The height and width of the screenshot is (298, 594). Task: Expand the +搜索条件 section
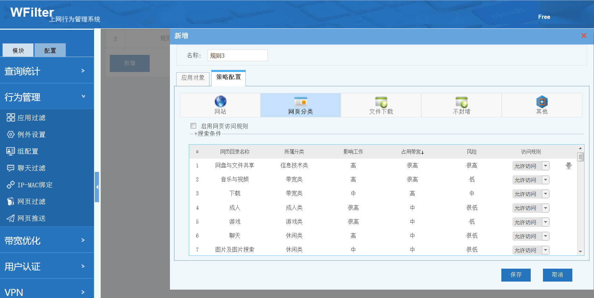[x=208, y=134]
